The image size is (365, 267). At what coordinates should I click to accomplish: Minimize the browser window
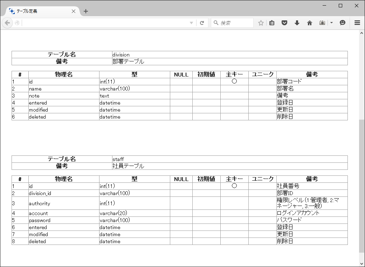point(324,5)
